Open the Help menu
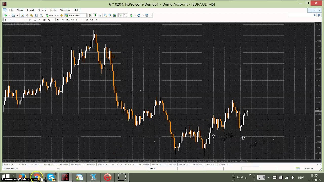 coord(77,10)
